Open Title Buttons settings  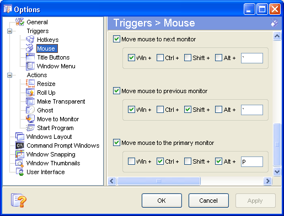point(53,57)
